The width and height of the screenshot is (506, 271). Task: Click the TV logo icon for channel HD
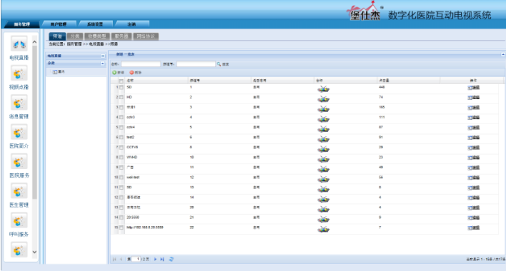[323, 99]
